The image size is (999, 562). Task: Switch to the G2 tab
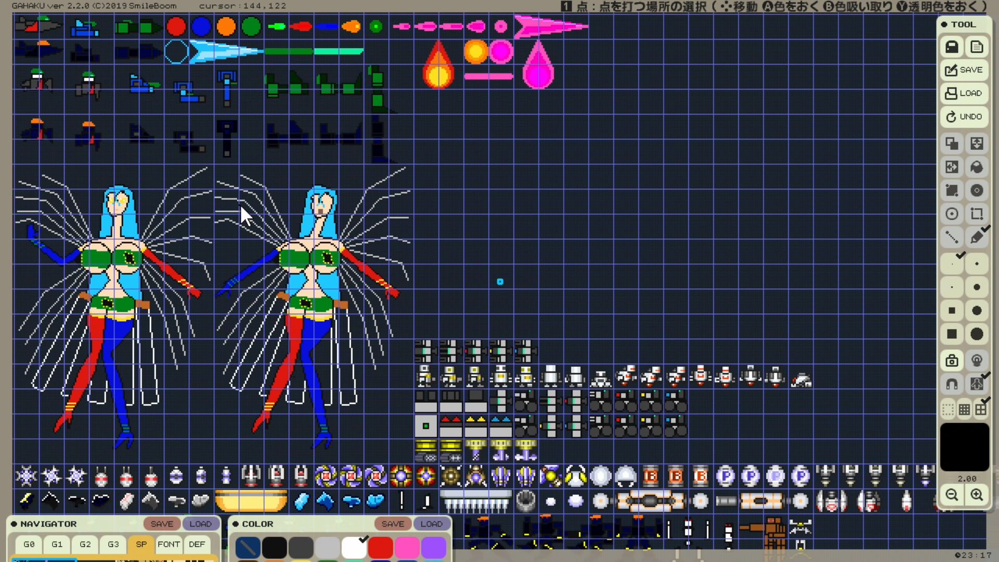85,544
